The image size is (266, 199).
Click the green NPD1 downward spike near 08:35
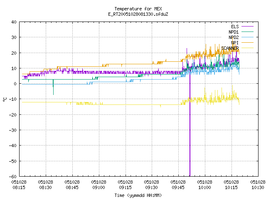pos(53,87)
